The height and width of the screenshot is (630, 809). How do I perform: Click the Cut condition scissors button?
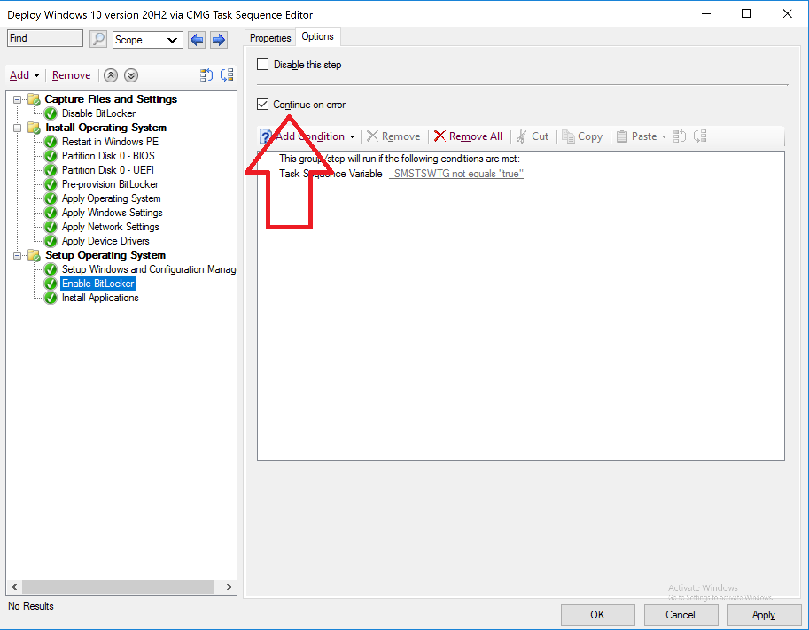click(533, 136)
